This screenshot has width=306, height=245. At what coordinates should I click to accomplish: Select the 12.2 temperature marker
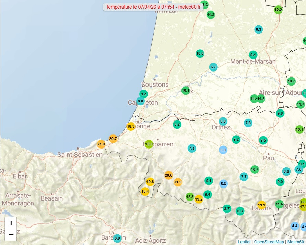278,10
